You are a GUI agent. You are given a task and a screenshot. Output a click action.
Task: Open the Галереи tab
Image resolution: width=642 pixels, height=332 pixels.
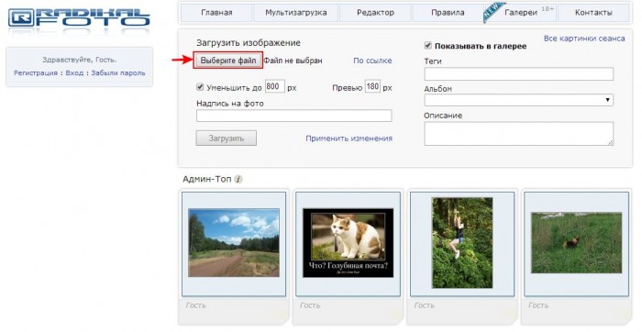coord(521,13)
